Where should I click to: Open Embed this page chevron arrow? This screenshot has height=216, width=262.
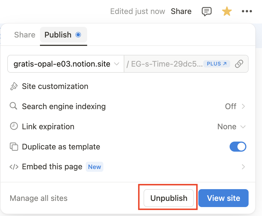coord(243,167)
